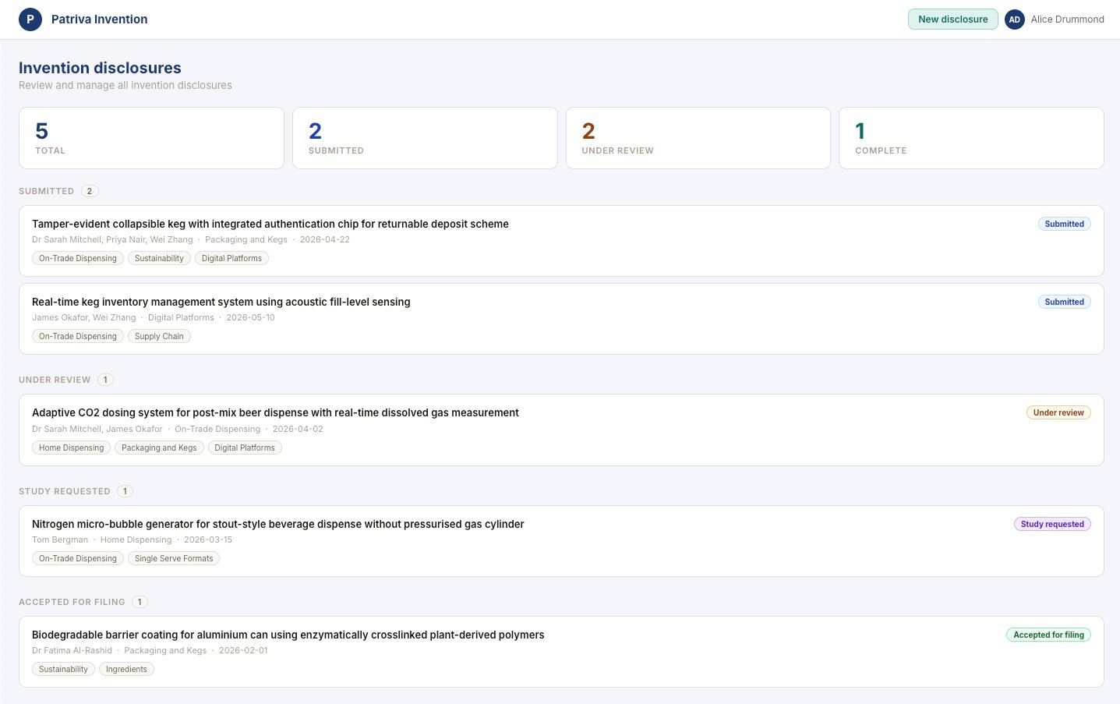This screenshot has width=1120, height=704.
Task: Click the Patriva logo icon
Action: tap(30, 19)
